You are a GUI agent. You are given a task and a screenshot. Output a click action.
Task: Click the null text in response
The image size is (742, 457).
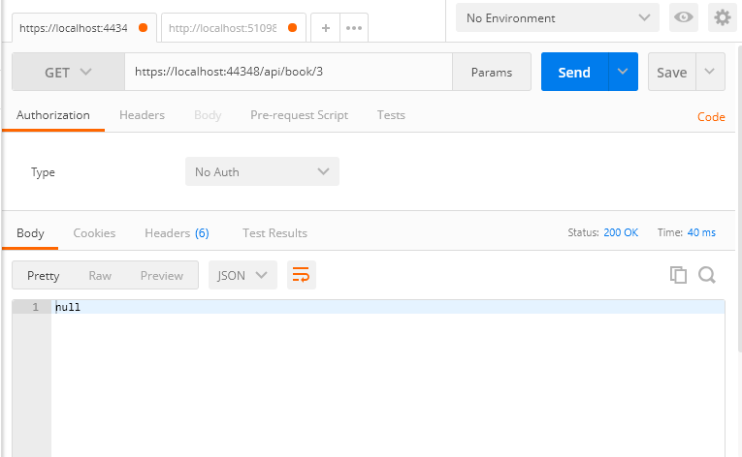[68, 307]
